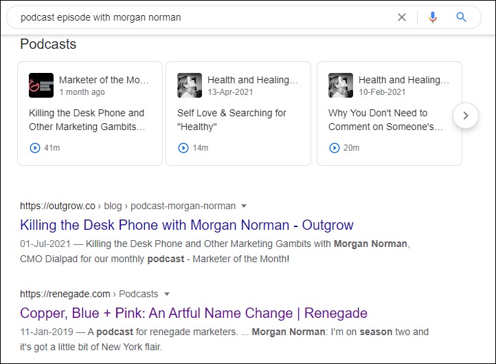Click the https://renegade.com breadcrumb URL
The width and height of the screenshot is (496, 364).
point(65,294)
